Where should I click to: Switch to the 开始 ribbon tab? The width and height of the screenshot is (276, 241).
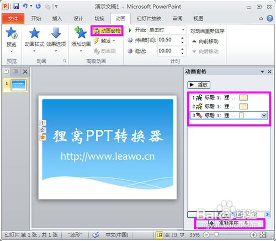[36, 18]
